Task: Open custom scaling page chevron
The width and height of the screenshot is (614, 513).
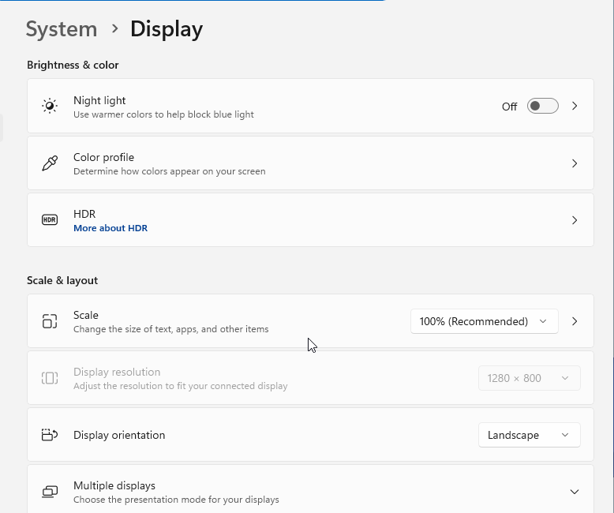Action: 575,321
